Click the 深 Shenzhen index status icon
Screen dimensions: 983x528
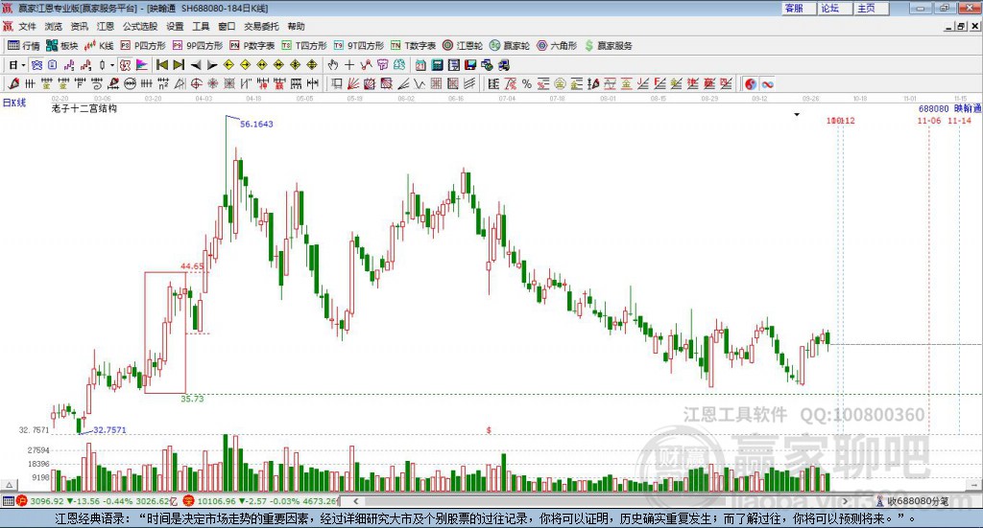pyautogui.click(x=189, y=501)
